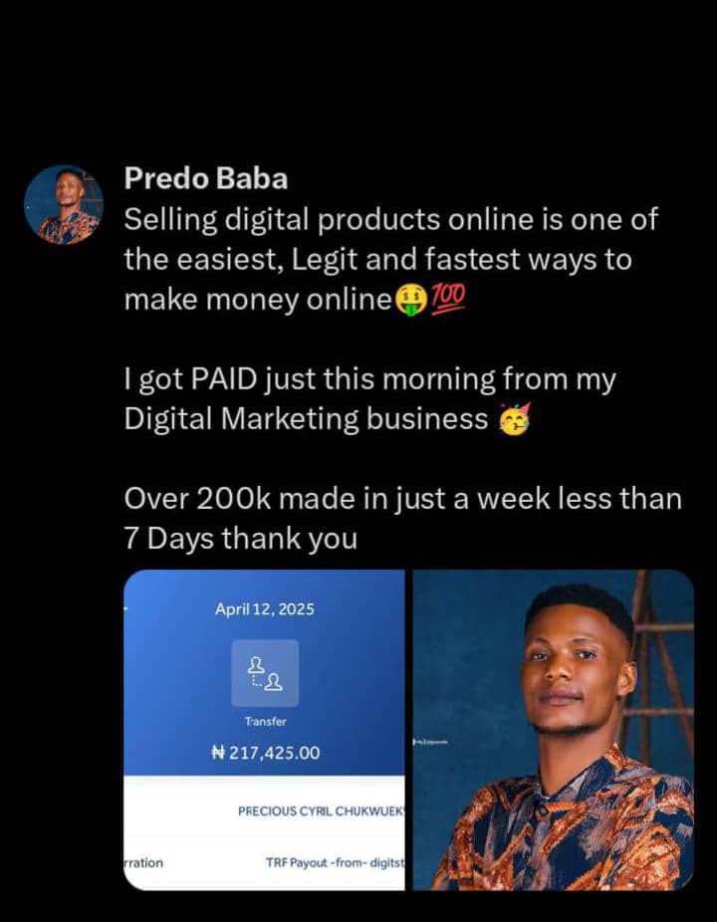Click the money-mouth face emoji
Image resolution: width=717 pixels, height=922 pixels.
pyautogui.click(x=410, y=300)
